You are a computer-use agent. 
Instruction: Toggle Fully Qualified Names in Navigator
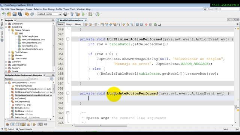tap(34, 124)
